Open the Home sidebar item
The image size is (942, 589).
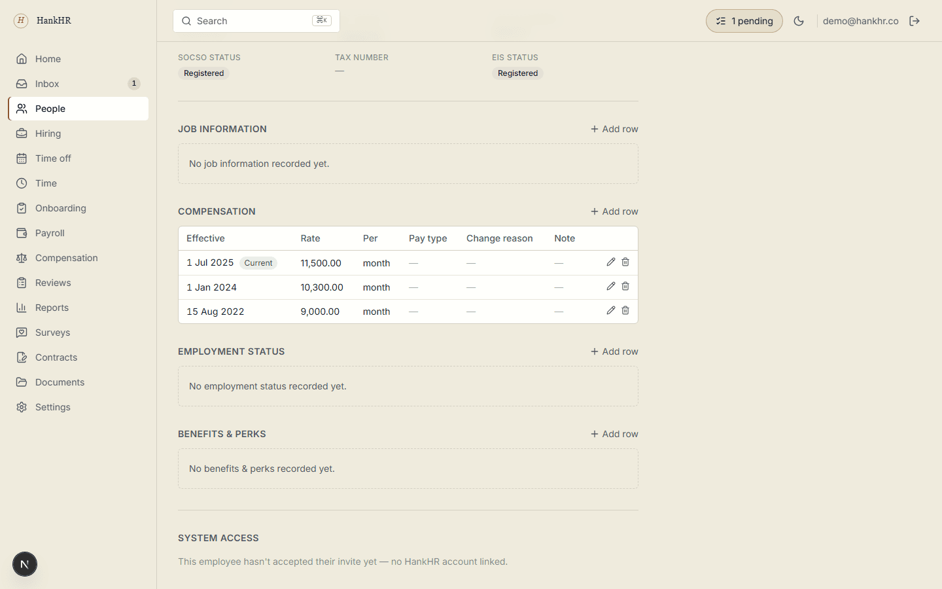[78, 59]
